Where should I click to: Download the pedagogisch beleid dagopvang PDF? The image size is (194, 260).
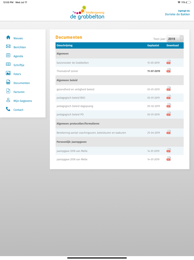[x=169, y=106]
